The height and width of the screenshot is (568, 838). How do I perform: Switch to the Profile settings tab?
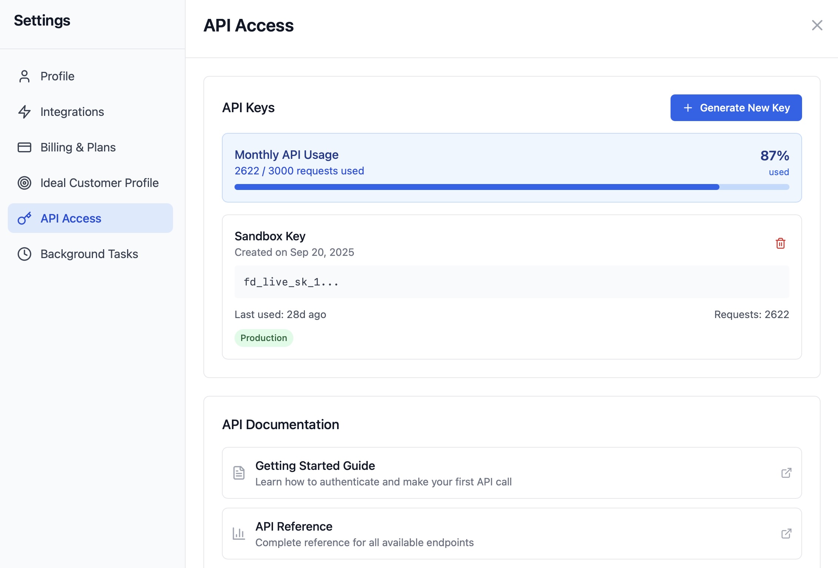click(x=57, y=76)
